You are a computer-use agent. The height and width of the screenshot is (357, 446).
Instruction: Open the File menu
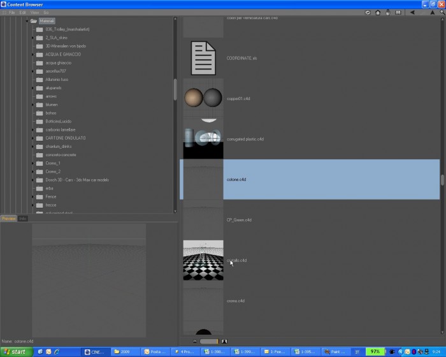point(11,13)
